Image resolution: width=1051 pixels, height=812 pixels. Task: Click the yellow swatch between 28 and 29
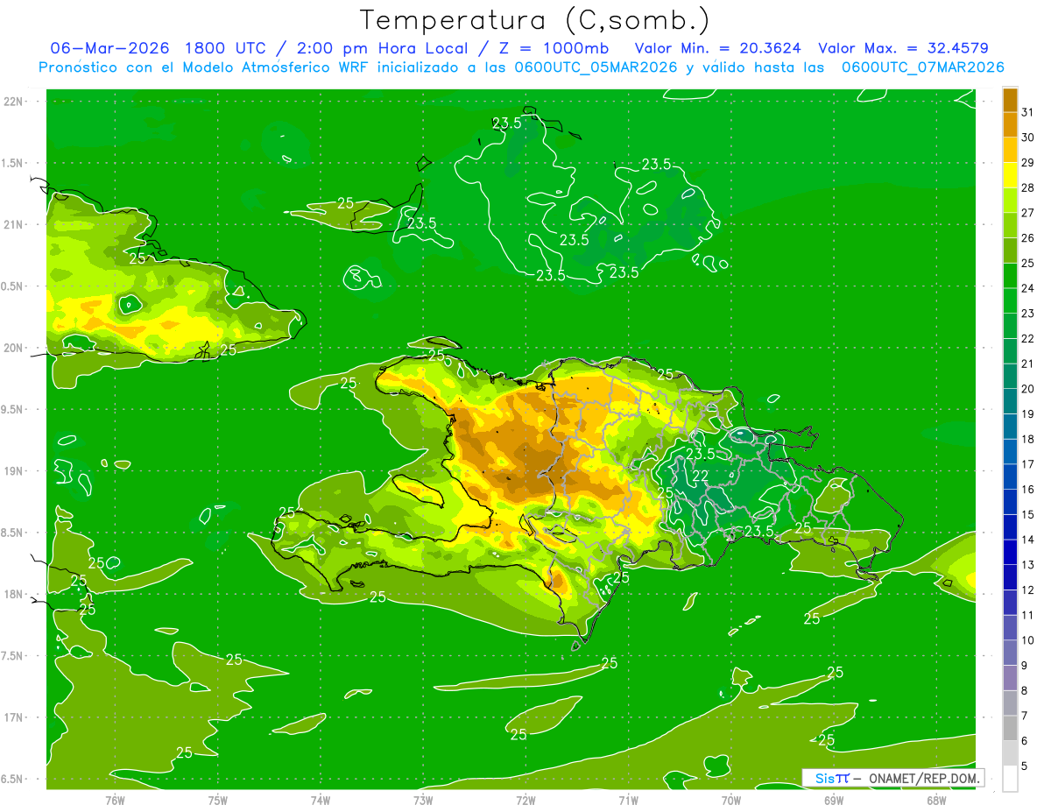coord(1010,174)
